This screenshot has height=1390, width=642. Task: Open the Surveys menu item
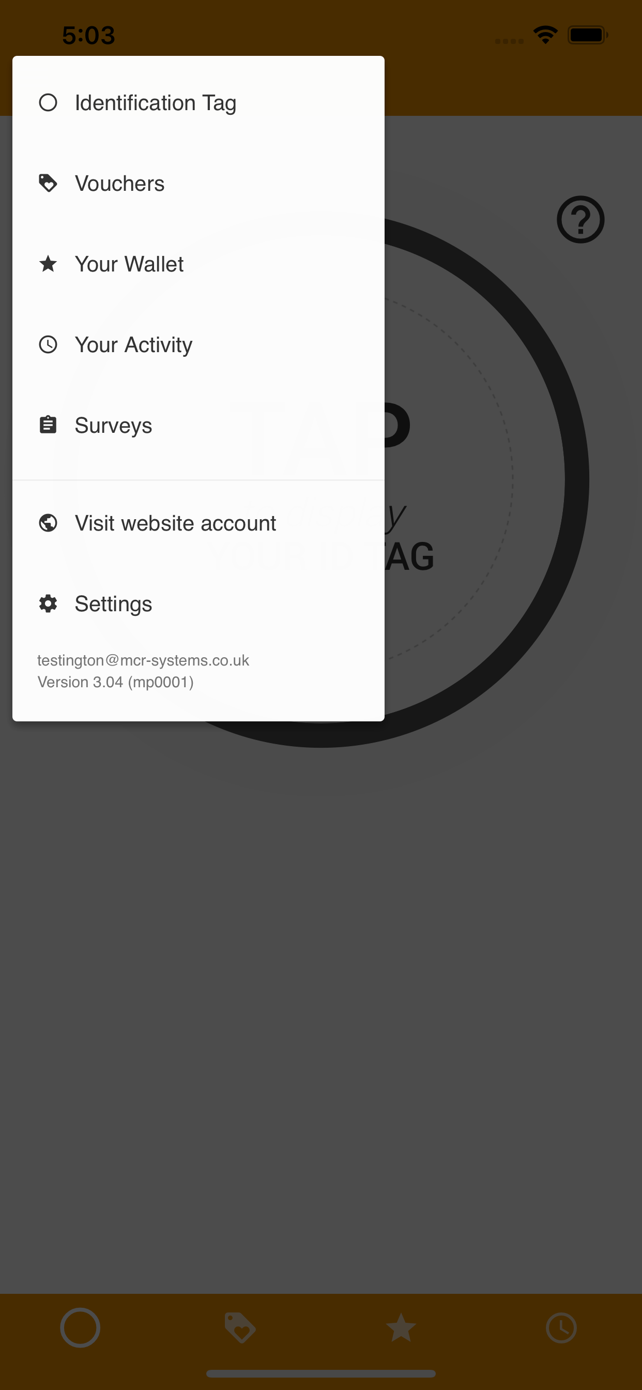coord(198,425)
